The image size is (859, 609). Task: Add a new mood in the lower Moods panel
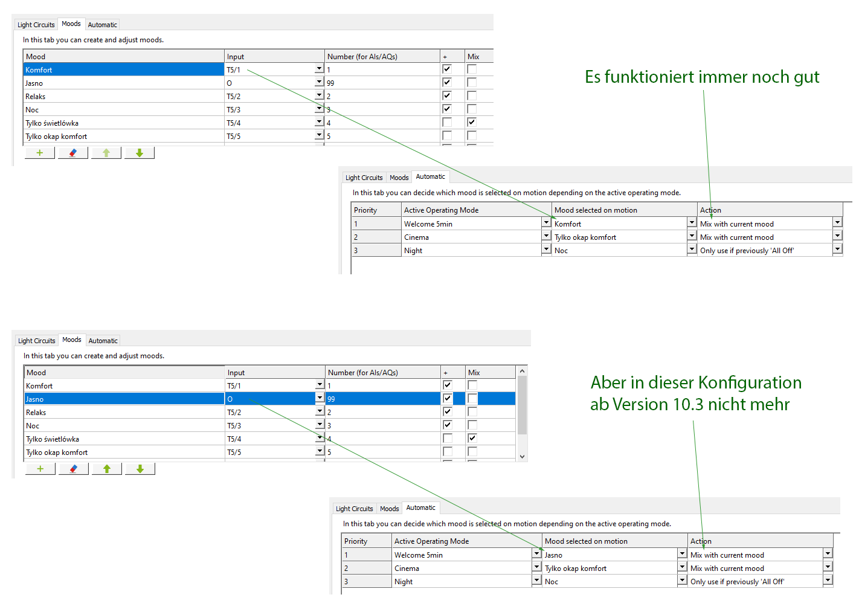point(40,469)
